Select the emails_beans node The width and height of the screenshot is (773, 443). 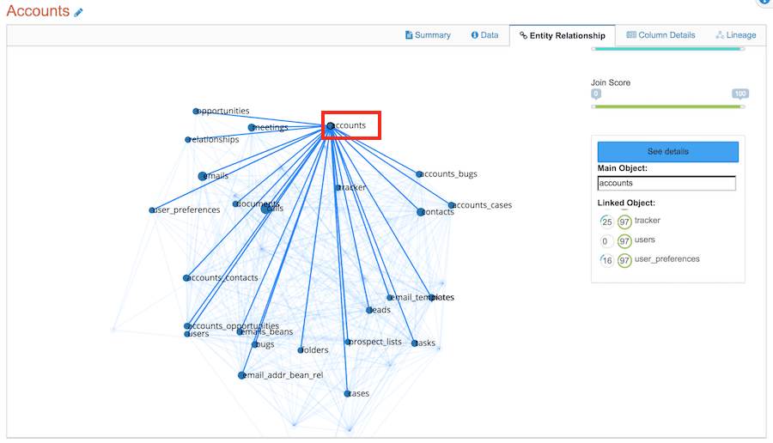(x=240, y=332)
